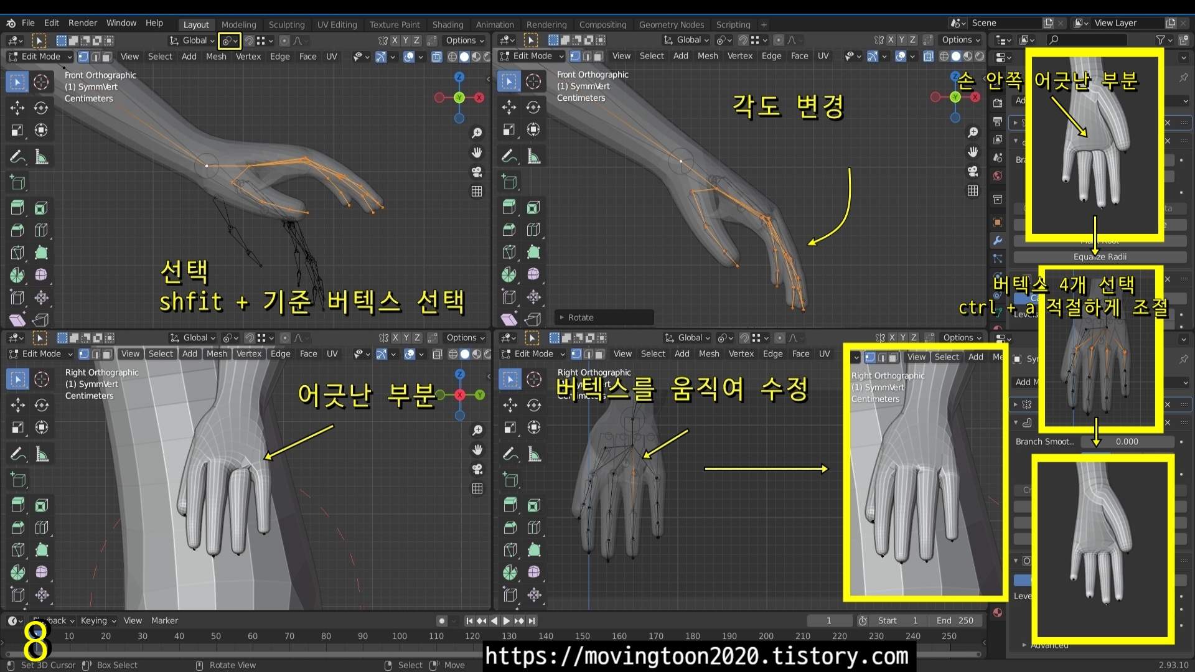Select the Scale tool in top-left viewport
The image size is (1195, 672).
[17, 130]
